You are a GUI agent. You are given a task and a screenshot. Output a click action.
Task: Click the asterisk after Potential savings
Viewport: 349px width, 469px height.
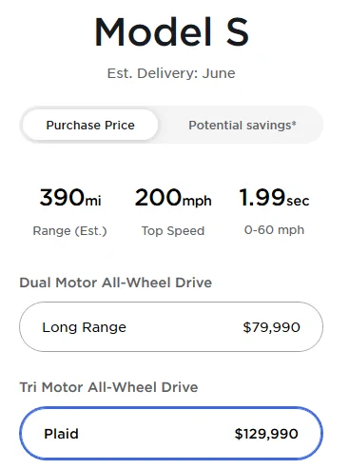[x=294, y=123]
